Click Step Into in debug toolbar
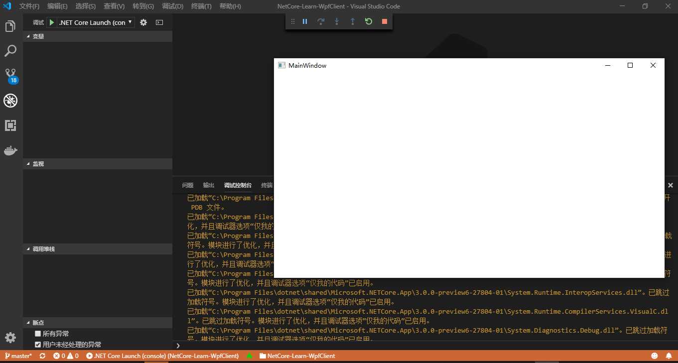 click(337, 21)
